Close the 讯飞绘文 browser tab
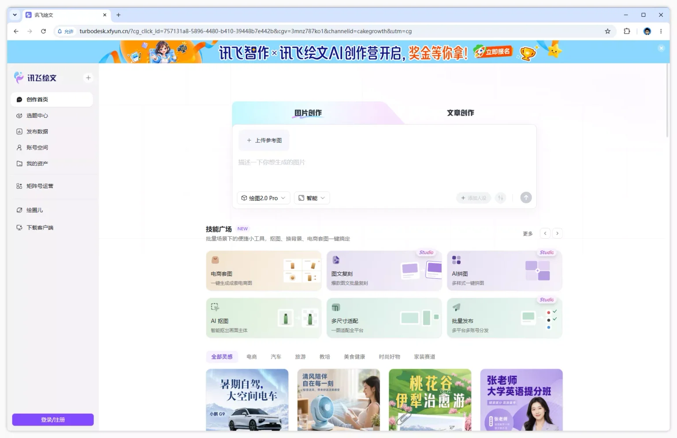The height and width of the screenshot is (438, 677). [104, 15]
